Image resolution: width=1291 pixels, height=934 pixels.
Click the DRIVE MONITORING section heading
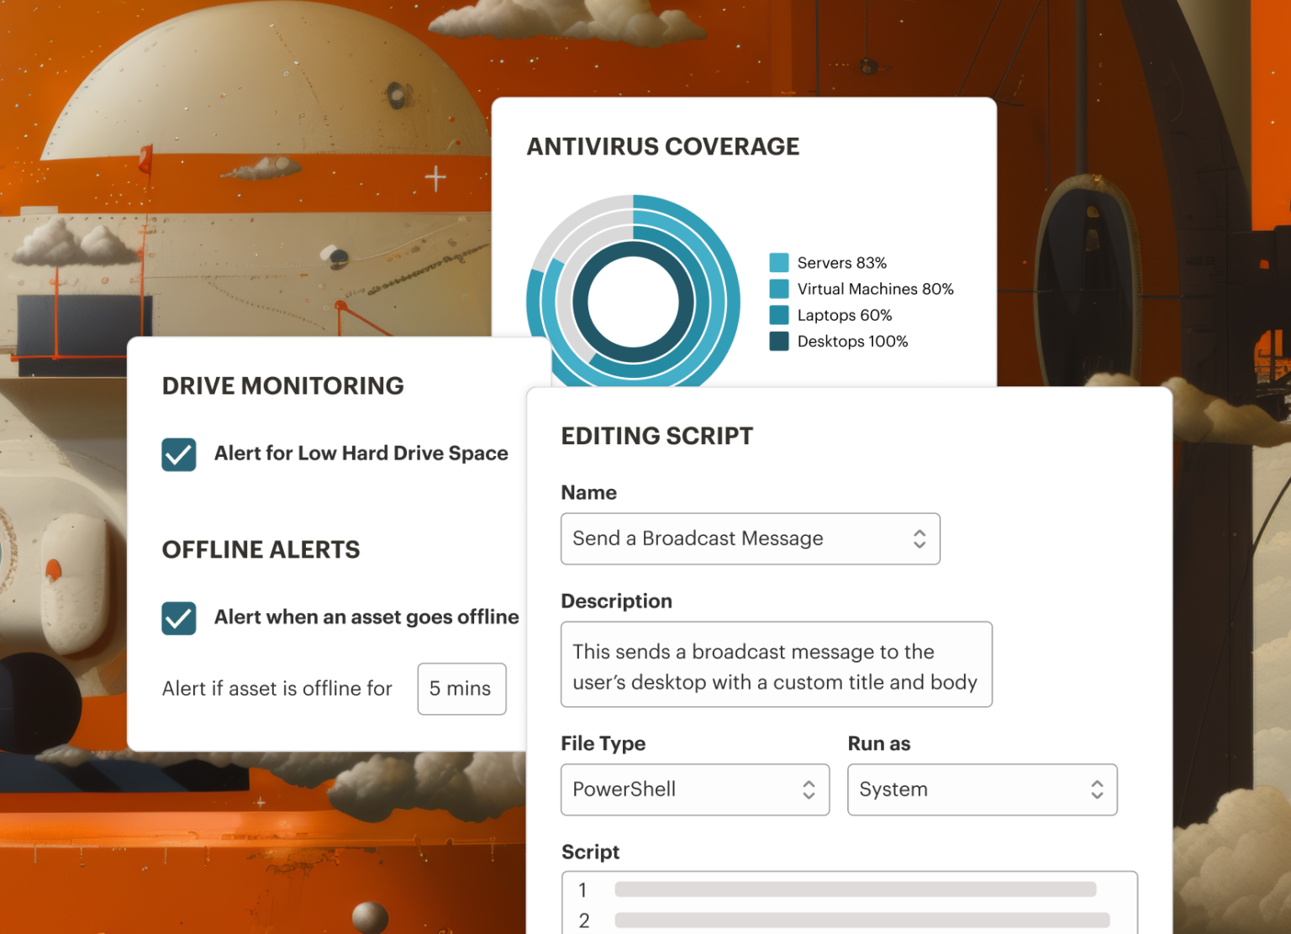(282, 386)
